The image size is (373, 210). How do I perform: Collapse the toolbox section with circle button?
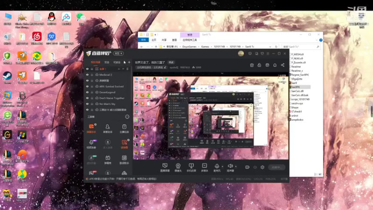127,117
